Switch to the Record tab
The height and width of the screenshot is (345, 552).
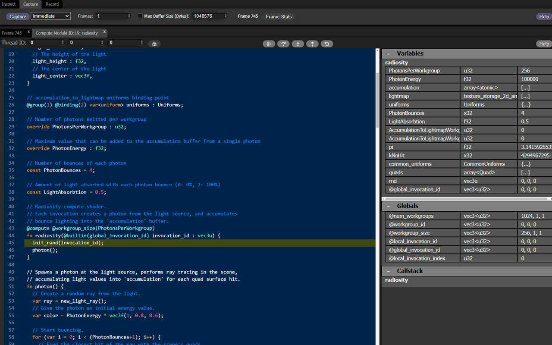coord(52,4)
